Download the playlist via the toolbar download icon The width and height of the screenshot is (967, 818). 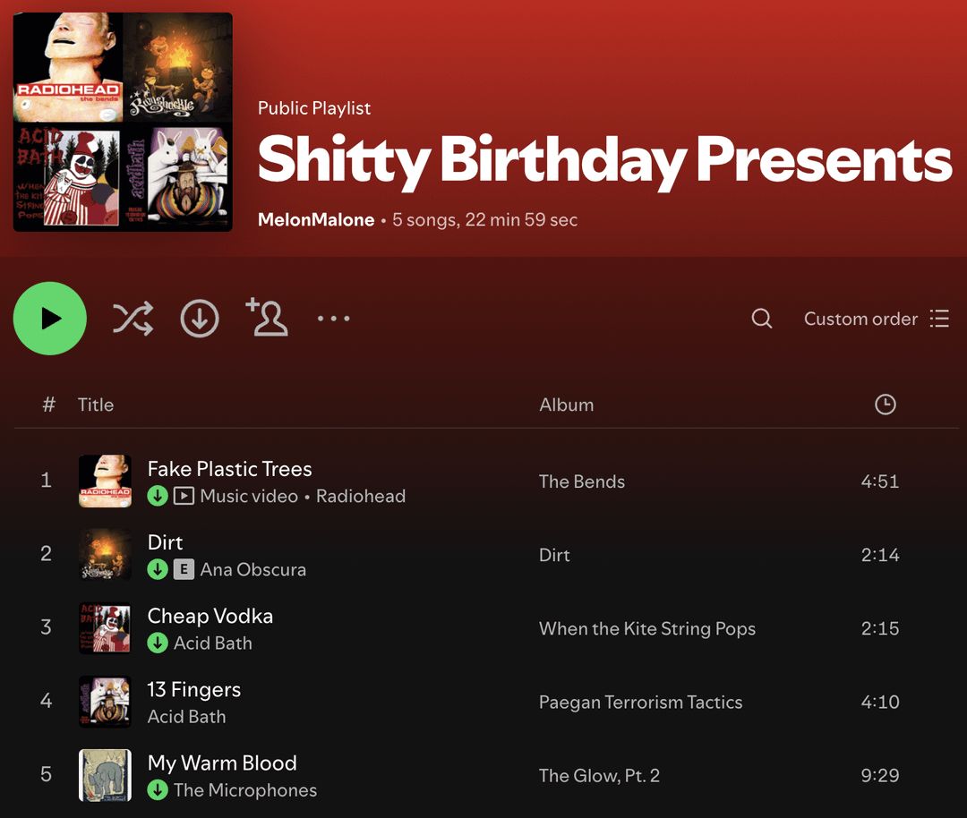200,319
